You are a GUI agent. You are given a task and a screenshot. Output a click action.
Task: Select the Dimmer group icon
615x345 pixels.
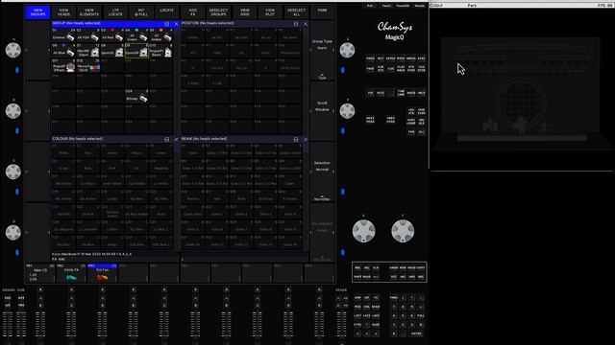click(70, 37)
